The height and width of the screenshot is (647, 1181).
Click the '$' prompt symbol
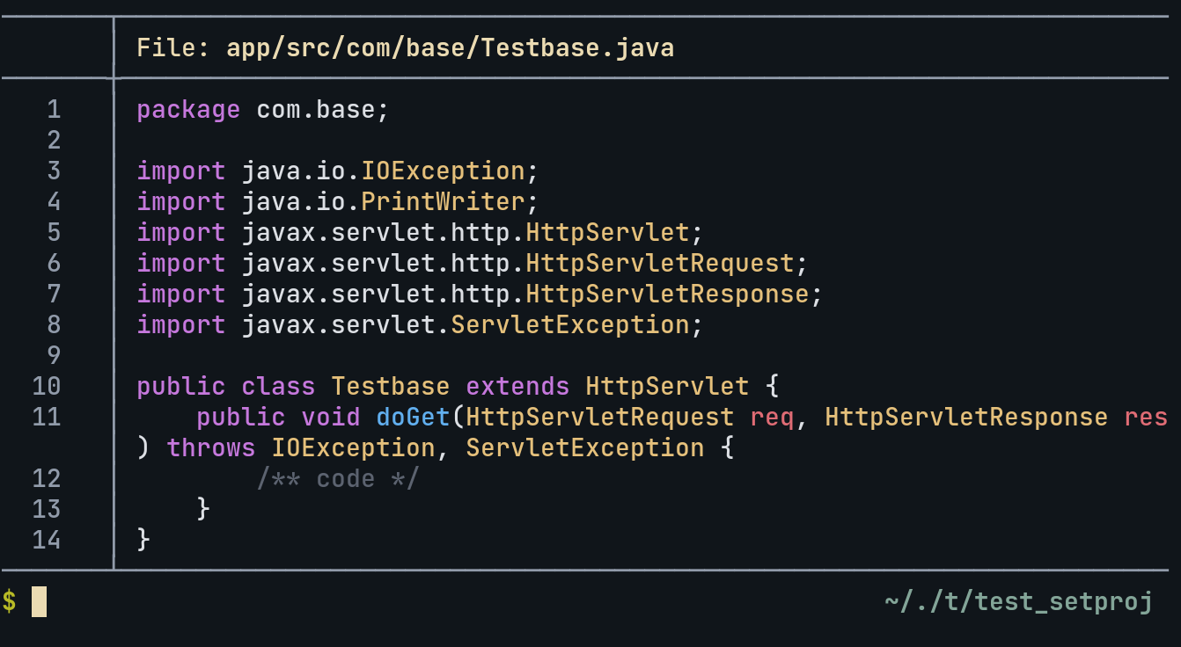[10, 601]
